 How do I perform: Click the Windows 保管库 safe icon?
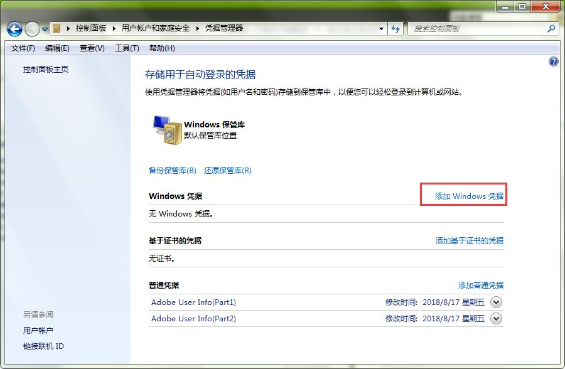(x=166, y=130)
